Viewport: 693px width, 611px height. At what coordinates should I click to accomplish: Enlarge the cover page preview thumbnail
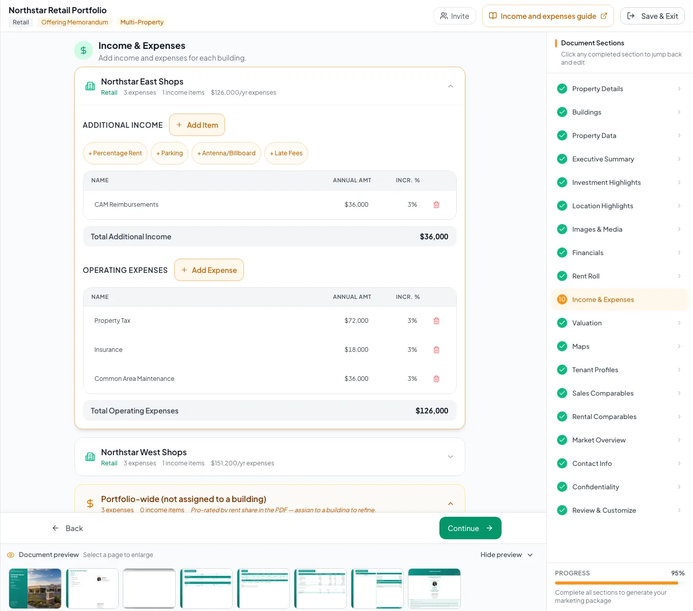tap(35, 589)
